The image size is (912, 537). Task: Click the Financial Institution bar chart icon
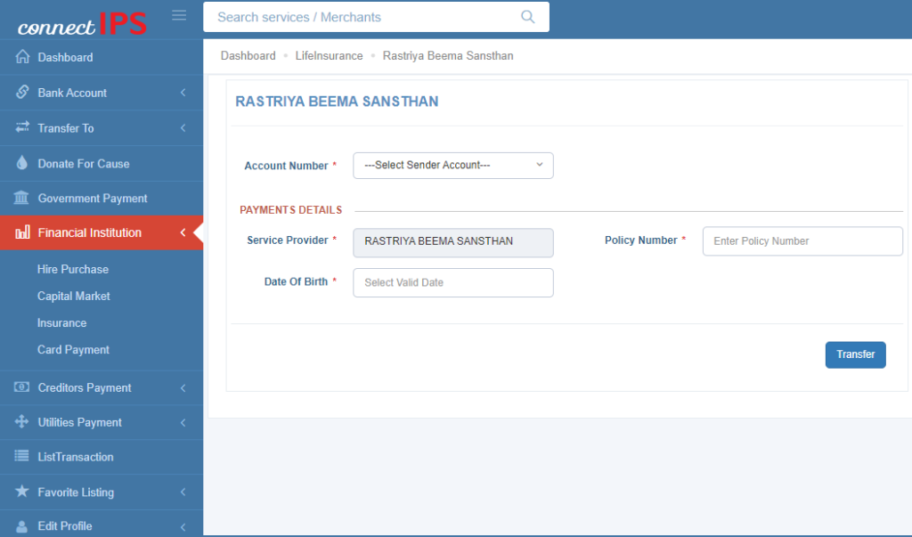(22, 232)
